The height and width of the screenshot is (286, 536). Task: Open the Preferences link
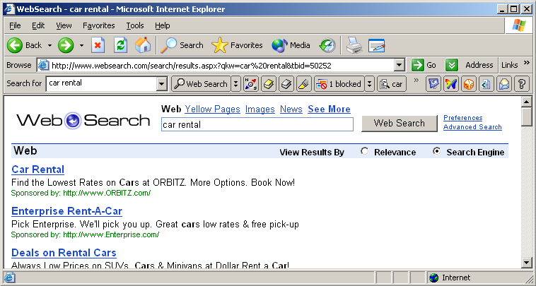tap(463, 118)
